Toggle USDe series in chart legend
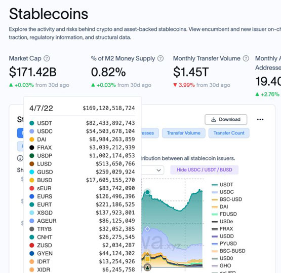 click(x=222, y=221)
